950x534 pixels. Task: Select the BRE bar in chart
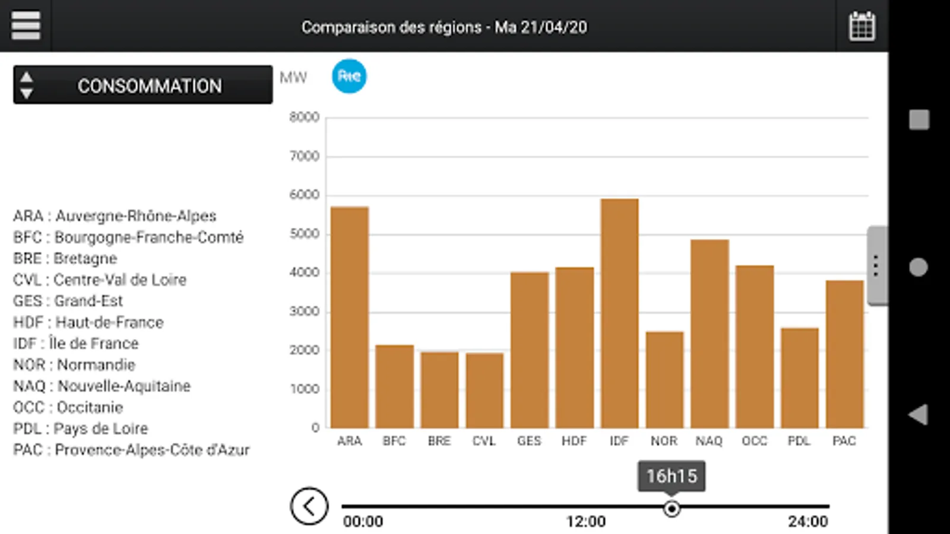[439, 390]
